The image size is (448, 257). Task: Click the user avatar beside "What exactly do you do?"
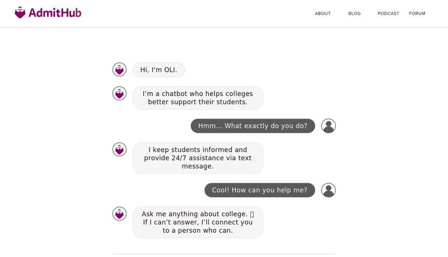click(x=329, y=126)
